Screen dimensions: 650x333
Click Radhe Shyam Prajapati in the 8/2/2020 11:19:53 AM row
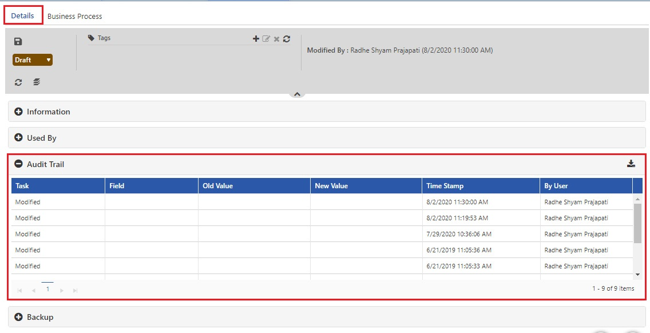click(576, 218)
